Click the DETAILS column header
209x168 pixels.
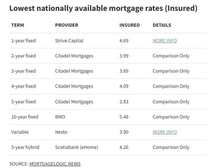pos(162,25)
